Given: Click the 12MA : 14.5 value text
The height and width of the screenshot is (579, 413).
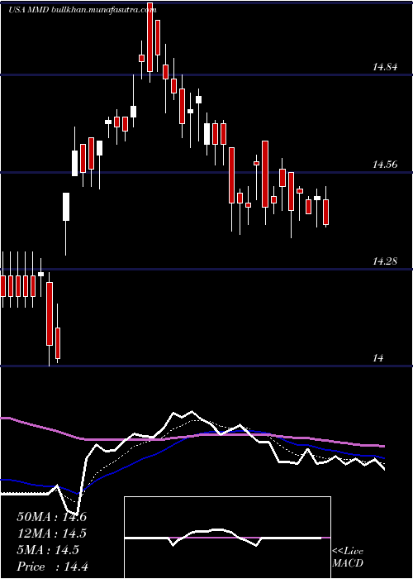Looking at the screenshot, I should click(51, 534).
